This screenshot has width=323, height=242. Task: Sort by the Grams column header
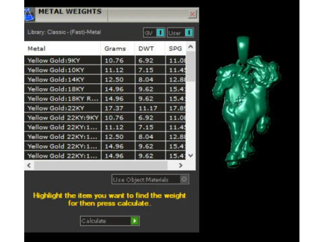point(118,48)
